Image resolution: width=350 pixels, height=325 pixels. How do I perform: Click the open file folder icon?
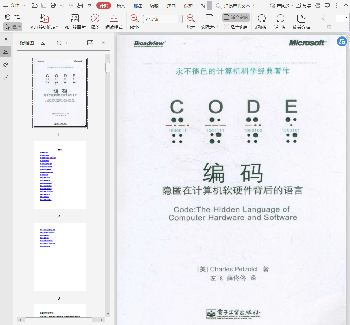coord(35,5)
